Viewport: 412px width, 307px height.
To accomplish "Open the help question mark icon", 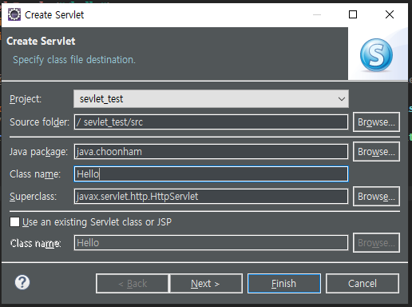I will pyautogui.click(x=22, y=282).
